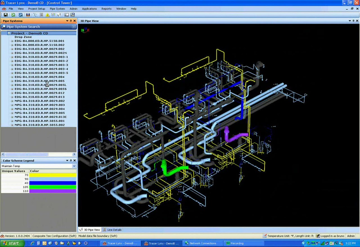
Task: Expand EDG-B4.000.KD.R.HP.5150.001 tree node
Action: click(12, 41)
